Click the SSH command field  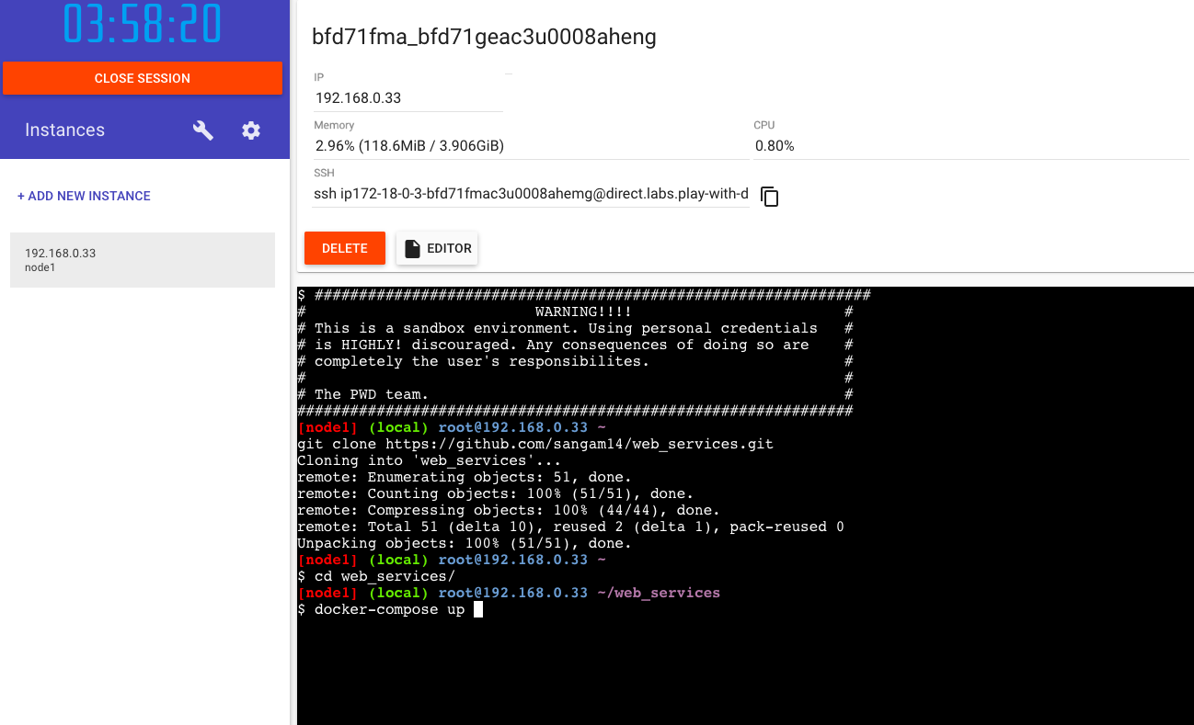(x=531, y=195)
